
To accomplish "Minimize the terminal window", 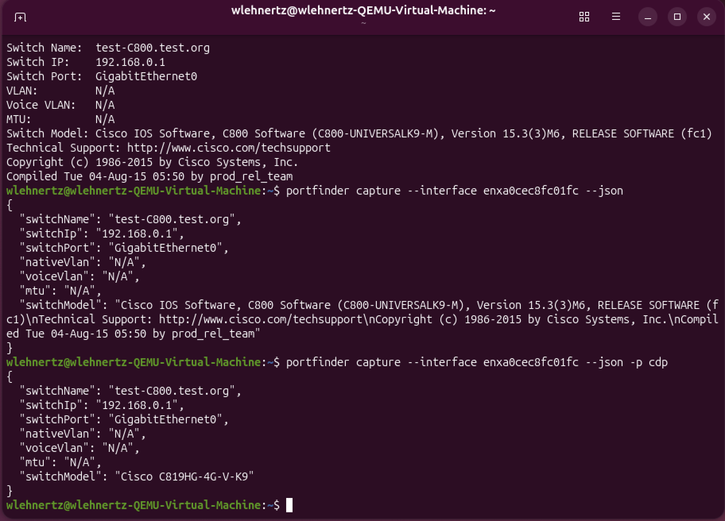I will 647,17.
